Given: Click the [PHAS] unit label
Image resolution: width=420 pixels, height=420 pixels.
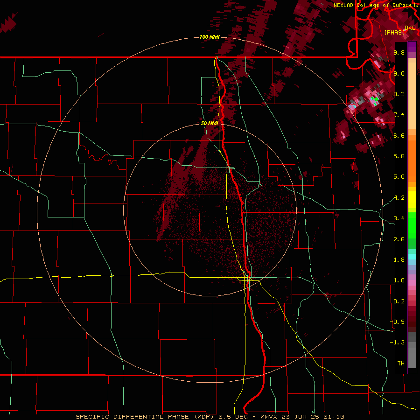Looking at the screenshot, I should pos(394,33).
